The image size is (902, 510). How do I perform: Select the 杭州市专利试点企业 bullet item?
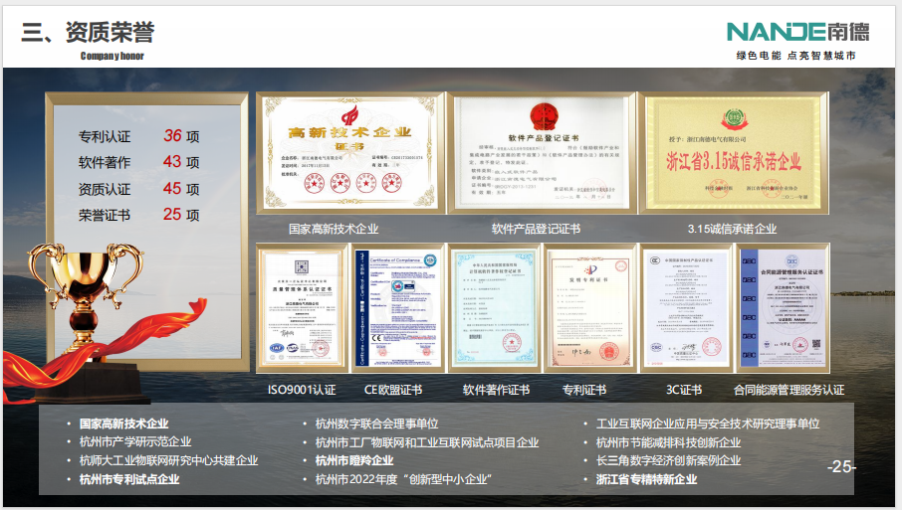pos(129,479)
